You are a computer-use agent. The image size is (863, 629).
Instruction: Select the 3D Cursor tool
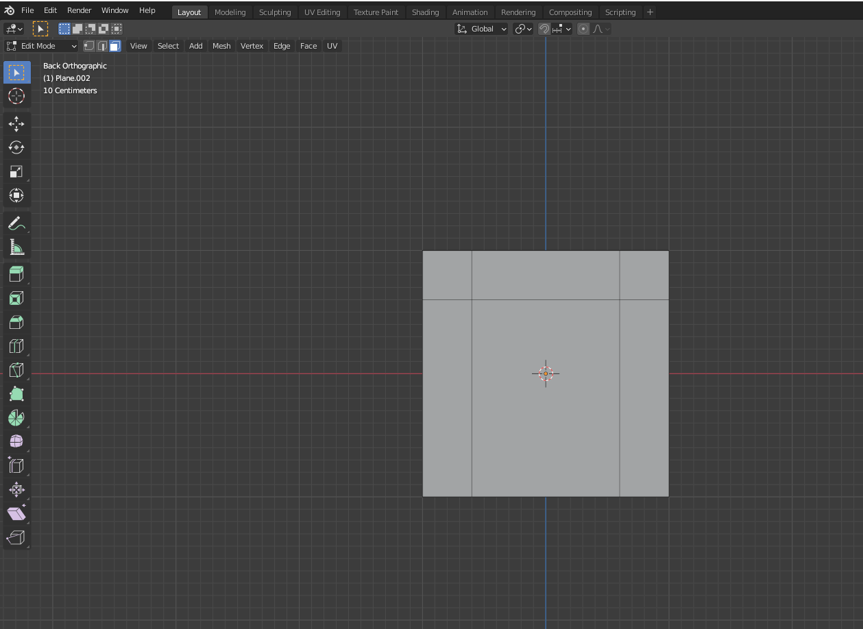coord(16,96)
